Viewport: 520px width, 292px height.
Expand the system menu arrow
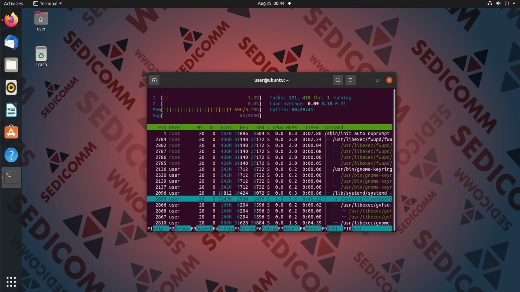click(514, 4)
